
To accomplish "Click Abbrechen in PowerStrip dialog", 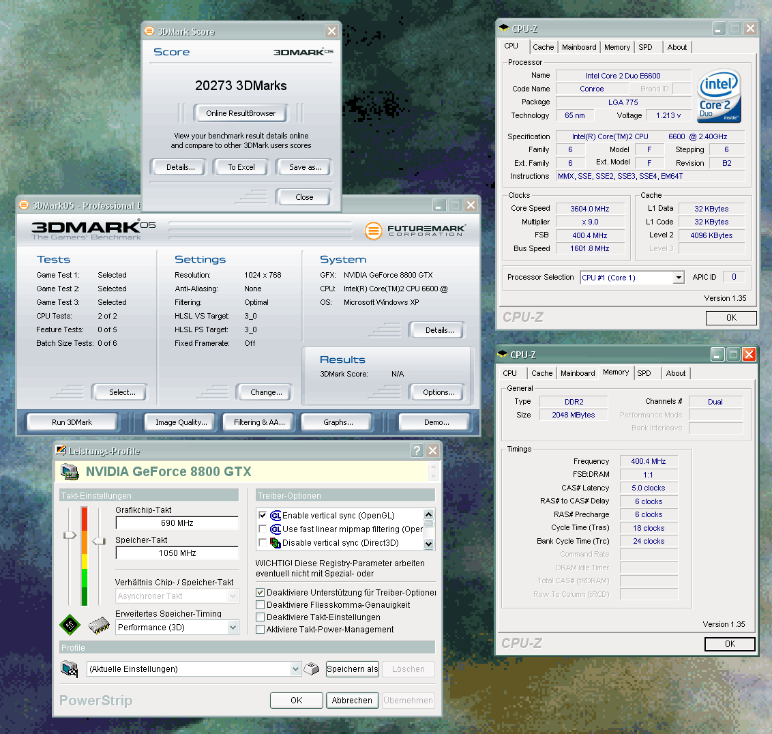I will (352, 701).
